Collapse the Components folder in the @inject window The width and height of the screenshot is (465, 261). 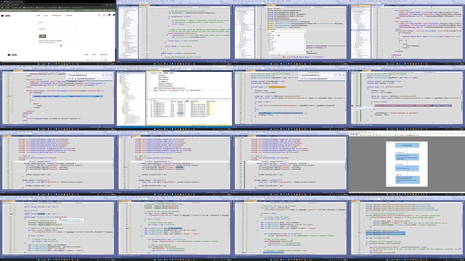pyautogui.click(x=237, y=19)
